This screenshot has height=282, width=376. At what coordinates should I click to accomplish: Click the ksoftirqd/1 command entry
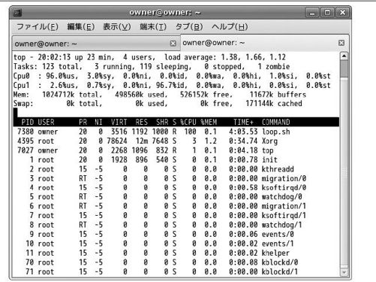click(x=284, y=216)
